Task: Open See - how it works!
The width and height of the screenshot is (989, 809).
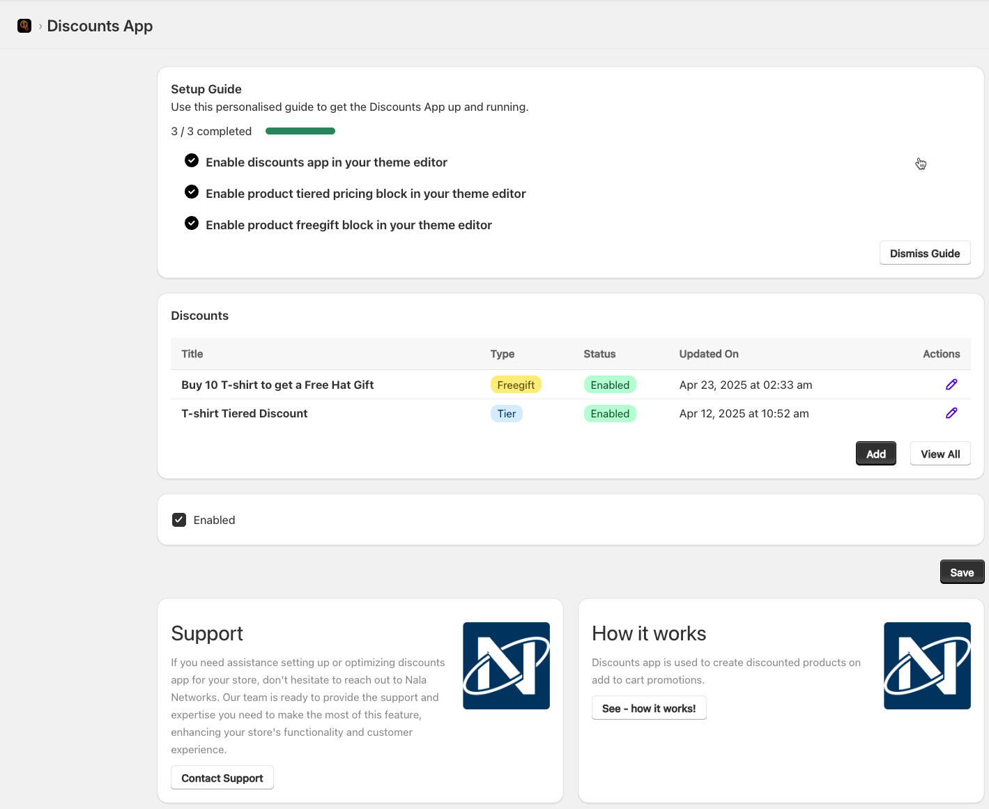Action: click(649, 709)
